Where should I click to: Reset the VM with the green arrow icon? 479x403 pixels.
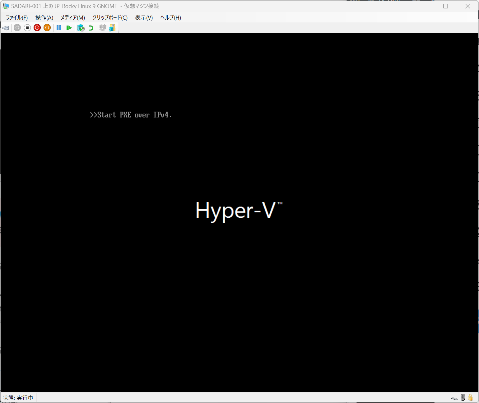click(x=69, y=28)
